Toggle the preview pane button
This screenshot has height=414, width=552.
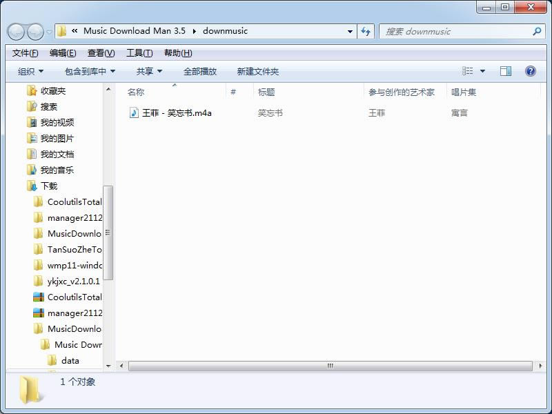pyautogui.click(x=506, y=71)
